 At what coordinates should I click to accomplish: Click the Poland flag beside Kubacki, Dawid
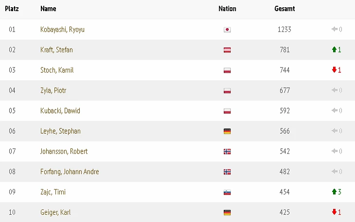[227, 111]
